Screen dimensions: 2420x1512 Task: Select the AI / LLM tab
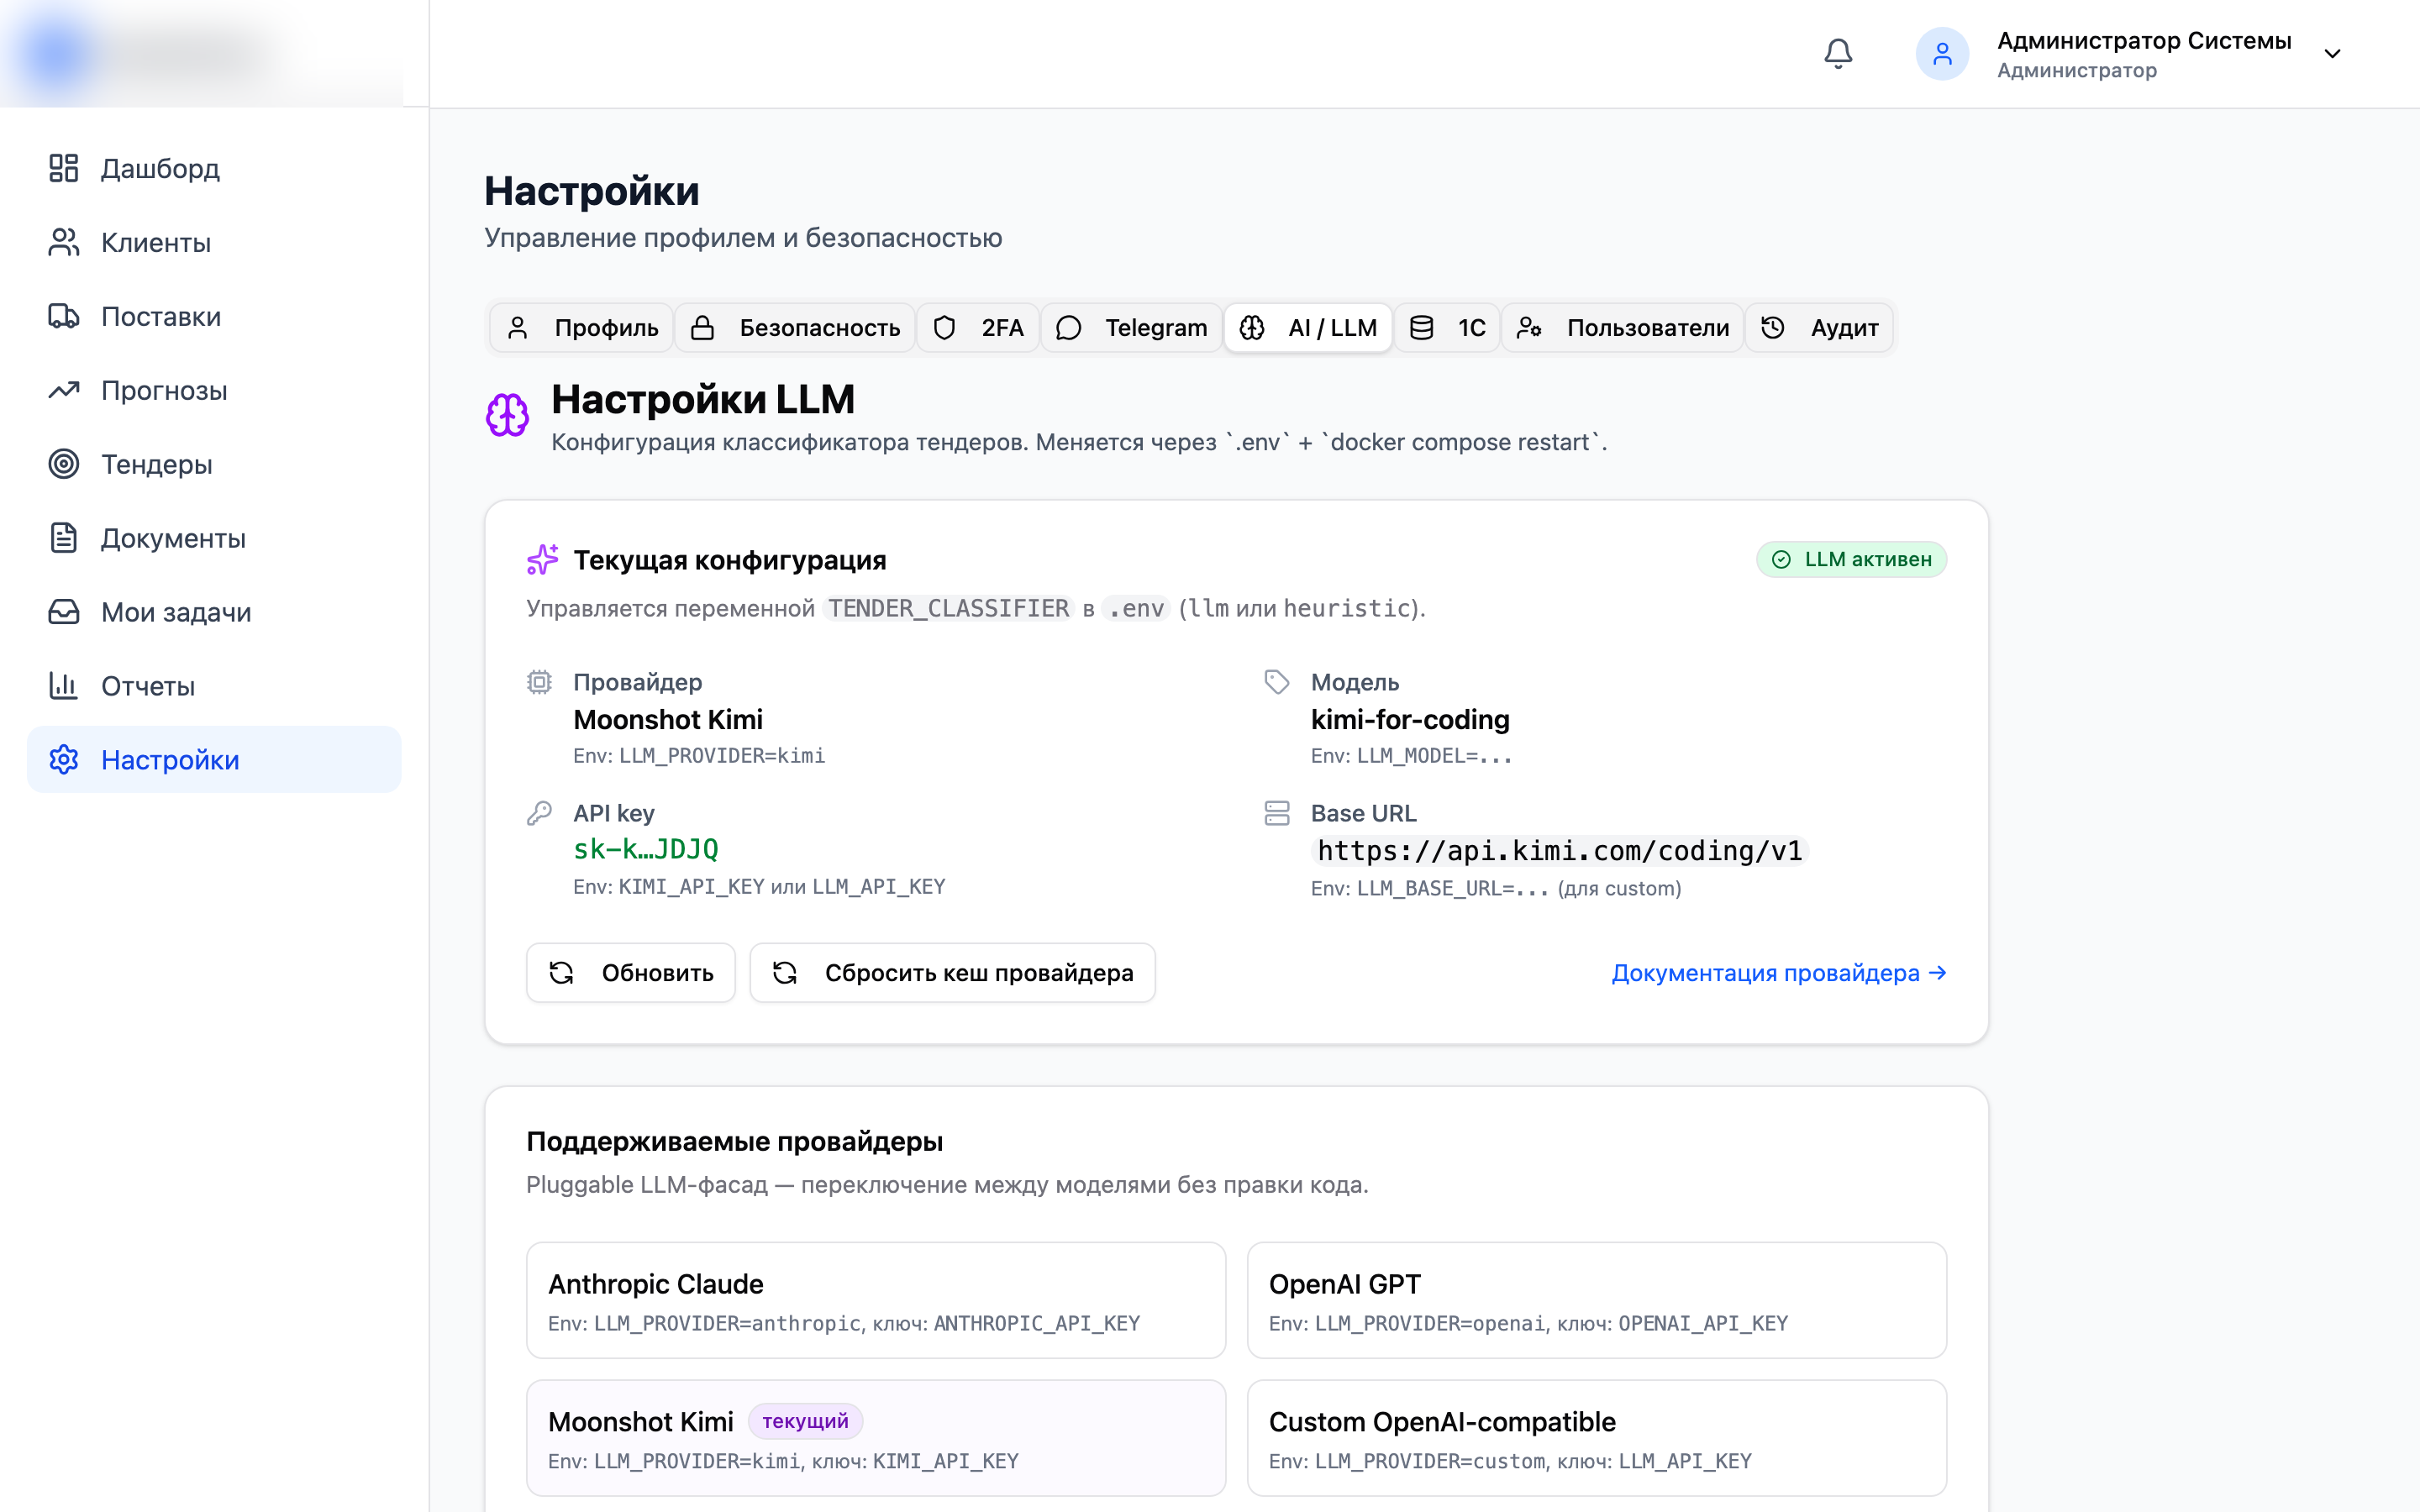coord(1308,328)
